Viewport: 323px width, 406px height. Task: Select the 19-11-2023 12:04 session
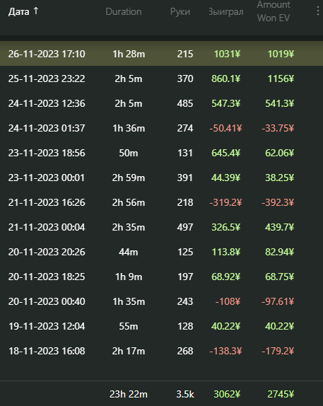click(x=161, y=326)
